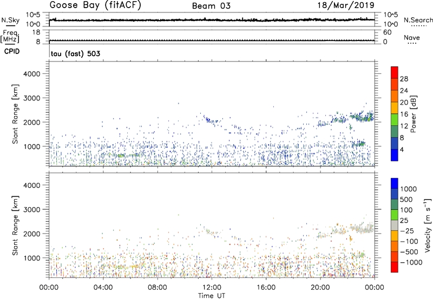Click the '3000' range tick on velocity plot

(31, 210)
